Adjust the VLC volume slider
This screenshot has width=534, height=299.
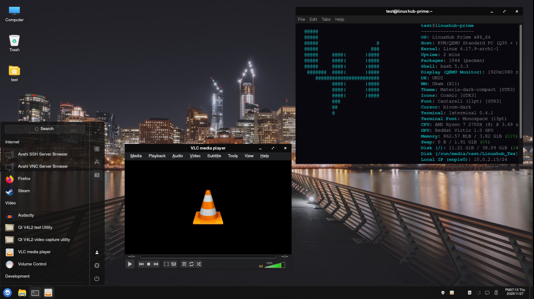click(x=275, y=265)
